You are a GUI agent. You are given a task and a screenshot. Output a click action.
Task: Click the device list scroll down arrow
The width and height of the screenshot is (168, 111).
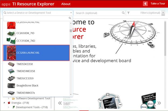tap(71, 94)
